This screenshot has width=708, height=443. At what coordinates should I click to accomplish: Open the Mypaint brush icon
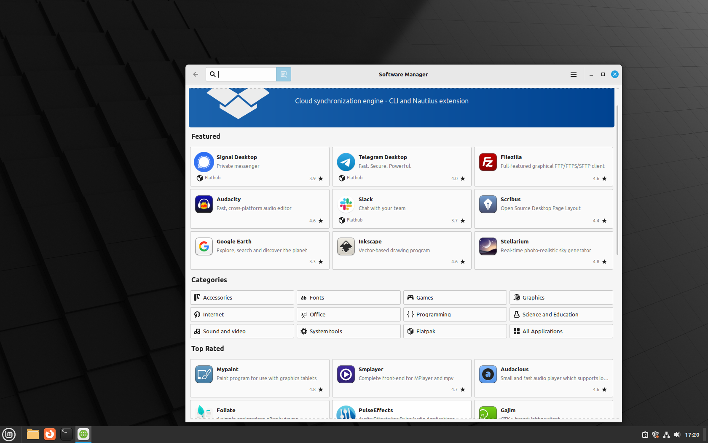click(x=204, y=374)
